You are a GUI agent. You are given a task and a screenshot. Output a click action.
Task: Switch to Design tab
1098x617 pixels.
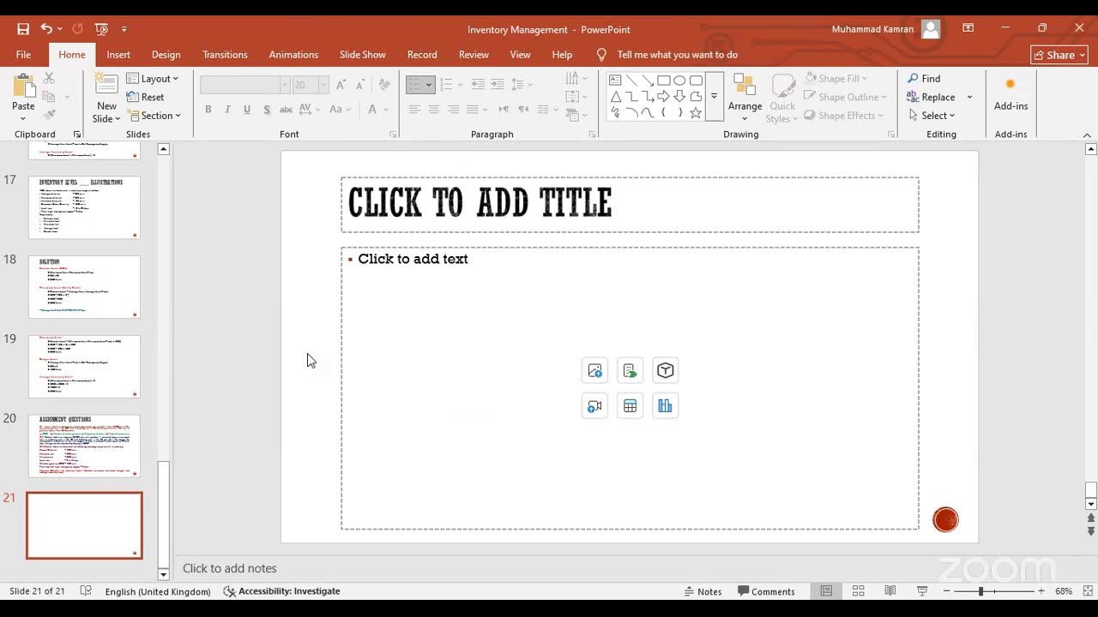[166, 55]
